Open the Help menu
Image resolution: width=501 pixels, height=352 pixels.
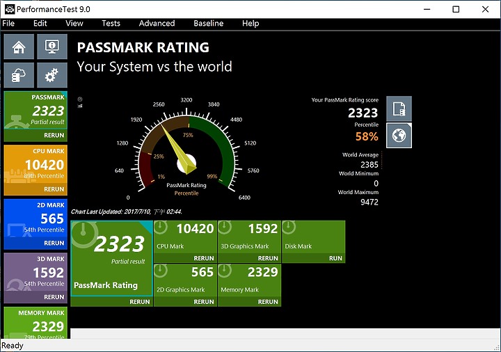tap(250, 24)
